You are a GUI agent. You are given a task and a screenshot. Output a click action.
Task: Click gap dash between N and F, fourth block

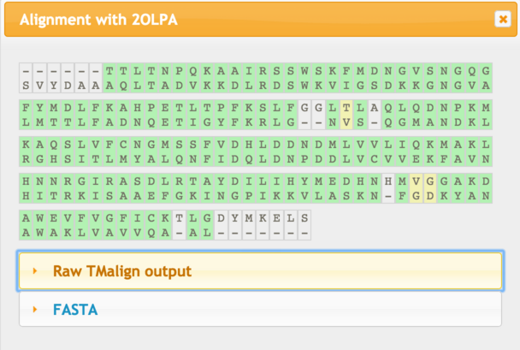(x=388, y=195)
